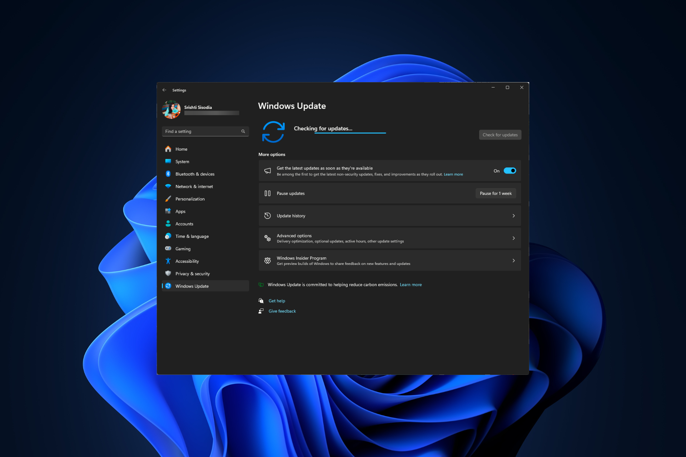Click the Time & language clock icon
686x457 pixels.
pyautogui.click(x=168, y=236)
